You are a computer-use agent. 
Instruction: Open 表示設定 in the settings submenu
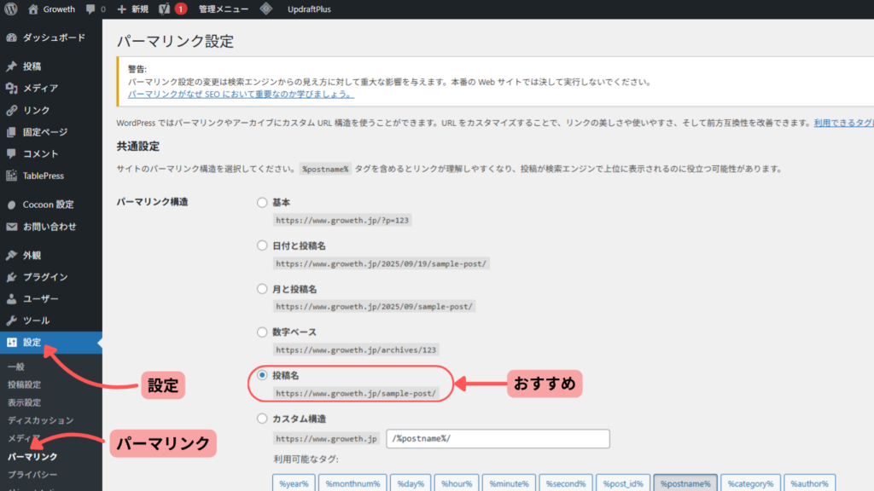(x=24, y=402)
